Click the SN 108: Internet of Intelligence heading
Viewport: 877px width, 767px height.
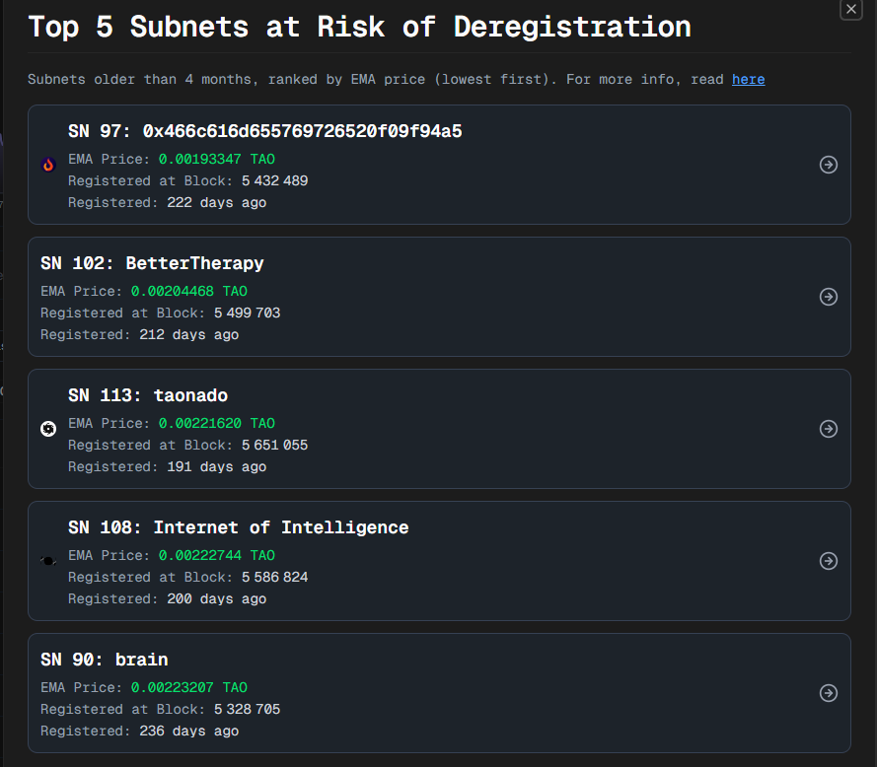(238, 527)
